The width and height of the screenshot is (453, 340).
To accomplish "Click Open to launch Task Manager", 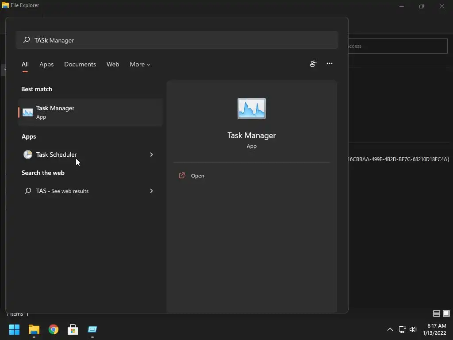I will click(x=198, y=176).
